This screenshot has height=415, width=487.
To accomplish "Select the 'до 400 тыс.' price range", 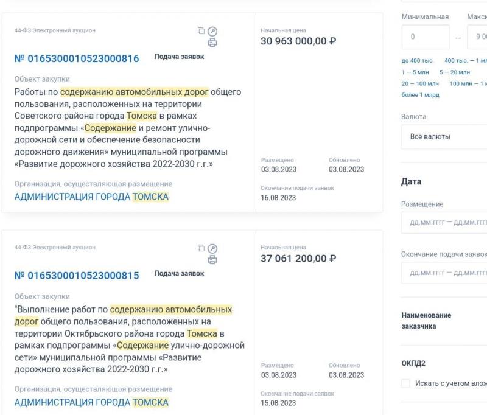I will click(418, 60).
